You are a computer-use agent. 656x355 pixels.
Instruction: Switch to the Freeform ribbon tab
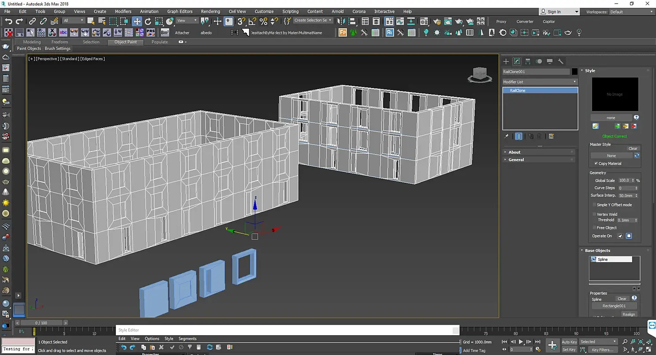[60, 42]
